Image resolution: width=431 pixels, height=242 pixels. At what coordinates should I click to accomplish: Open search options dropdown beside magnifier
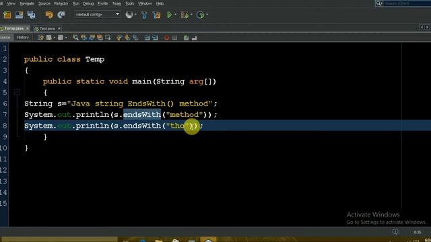tap(382, 3)
